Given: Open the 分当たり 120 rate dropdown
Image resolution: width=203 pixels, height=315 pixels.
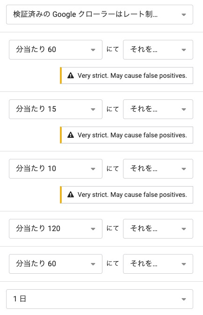Looking at the screenshot, I should tap(56, 229).
